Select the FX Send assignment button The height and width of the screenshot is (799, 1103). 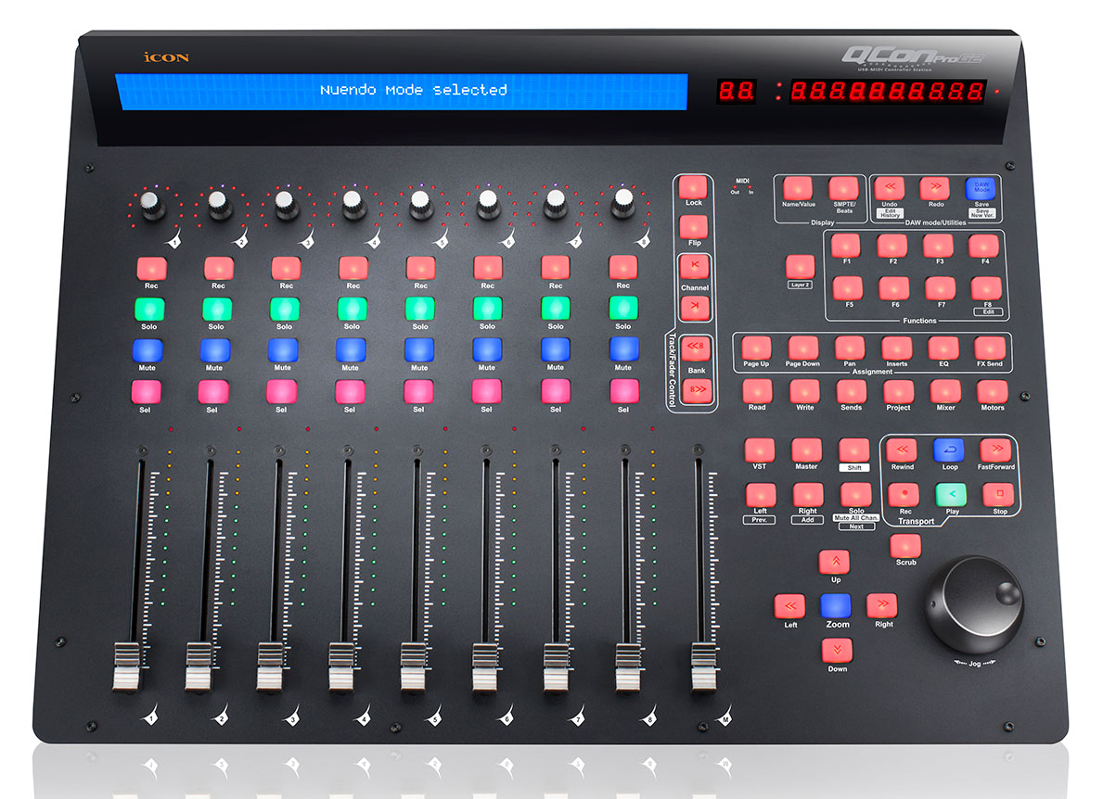click(x=990, y=348)
